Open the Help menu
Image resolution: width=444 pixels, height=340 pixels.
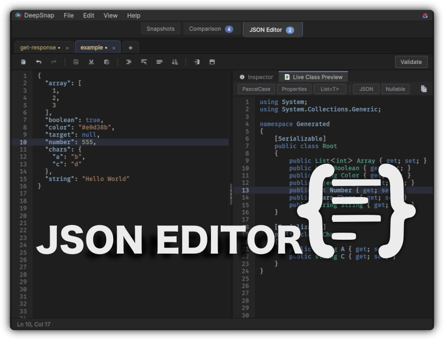coord(134,15)
